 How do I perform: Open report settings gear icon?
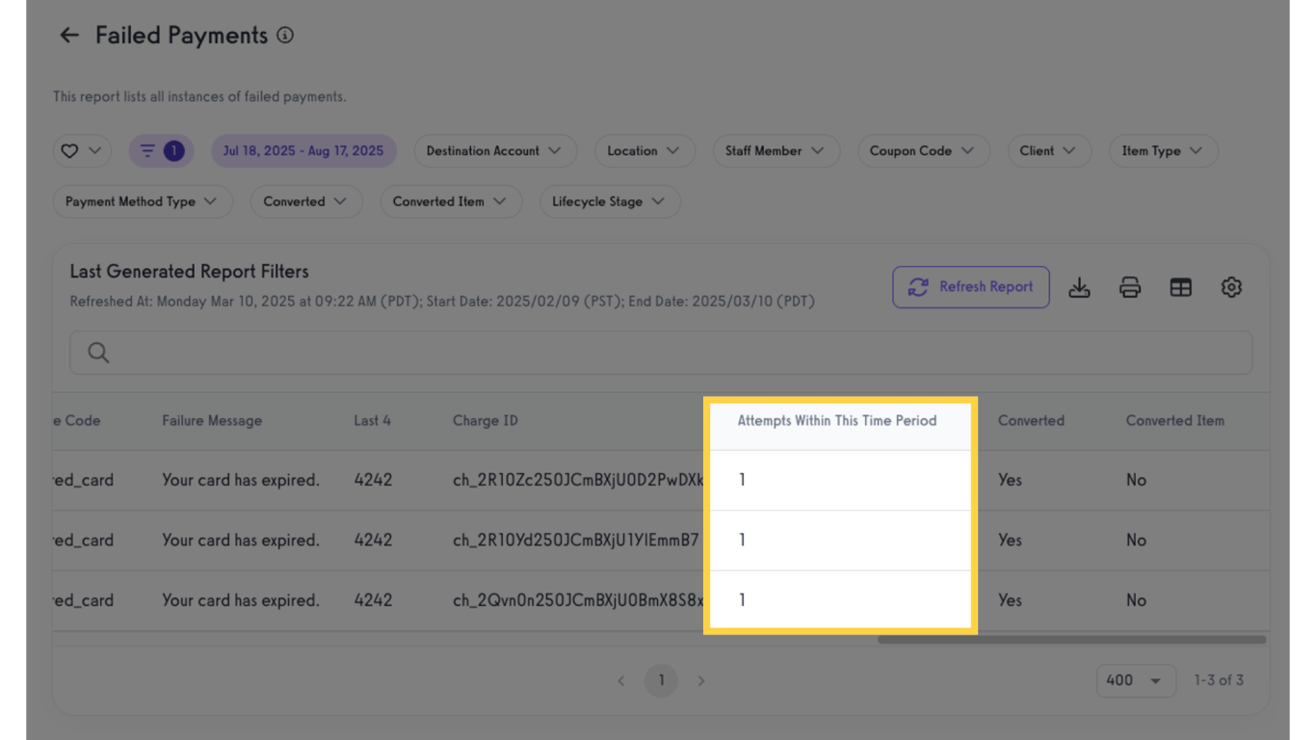click(1231, 287)
